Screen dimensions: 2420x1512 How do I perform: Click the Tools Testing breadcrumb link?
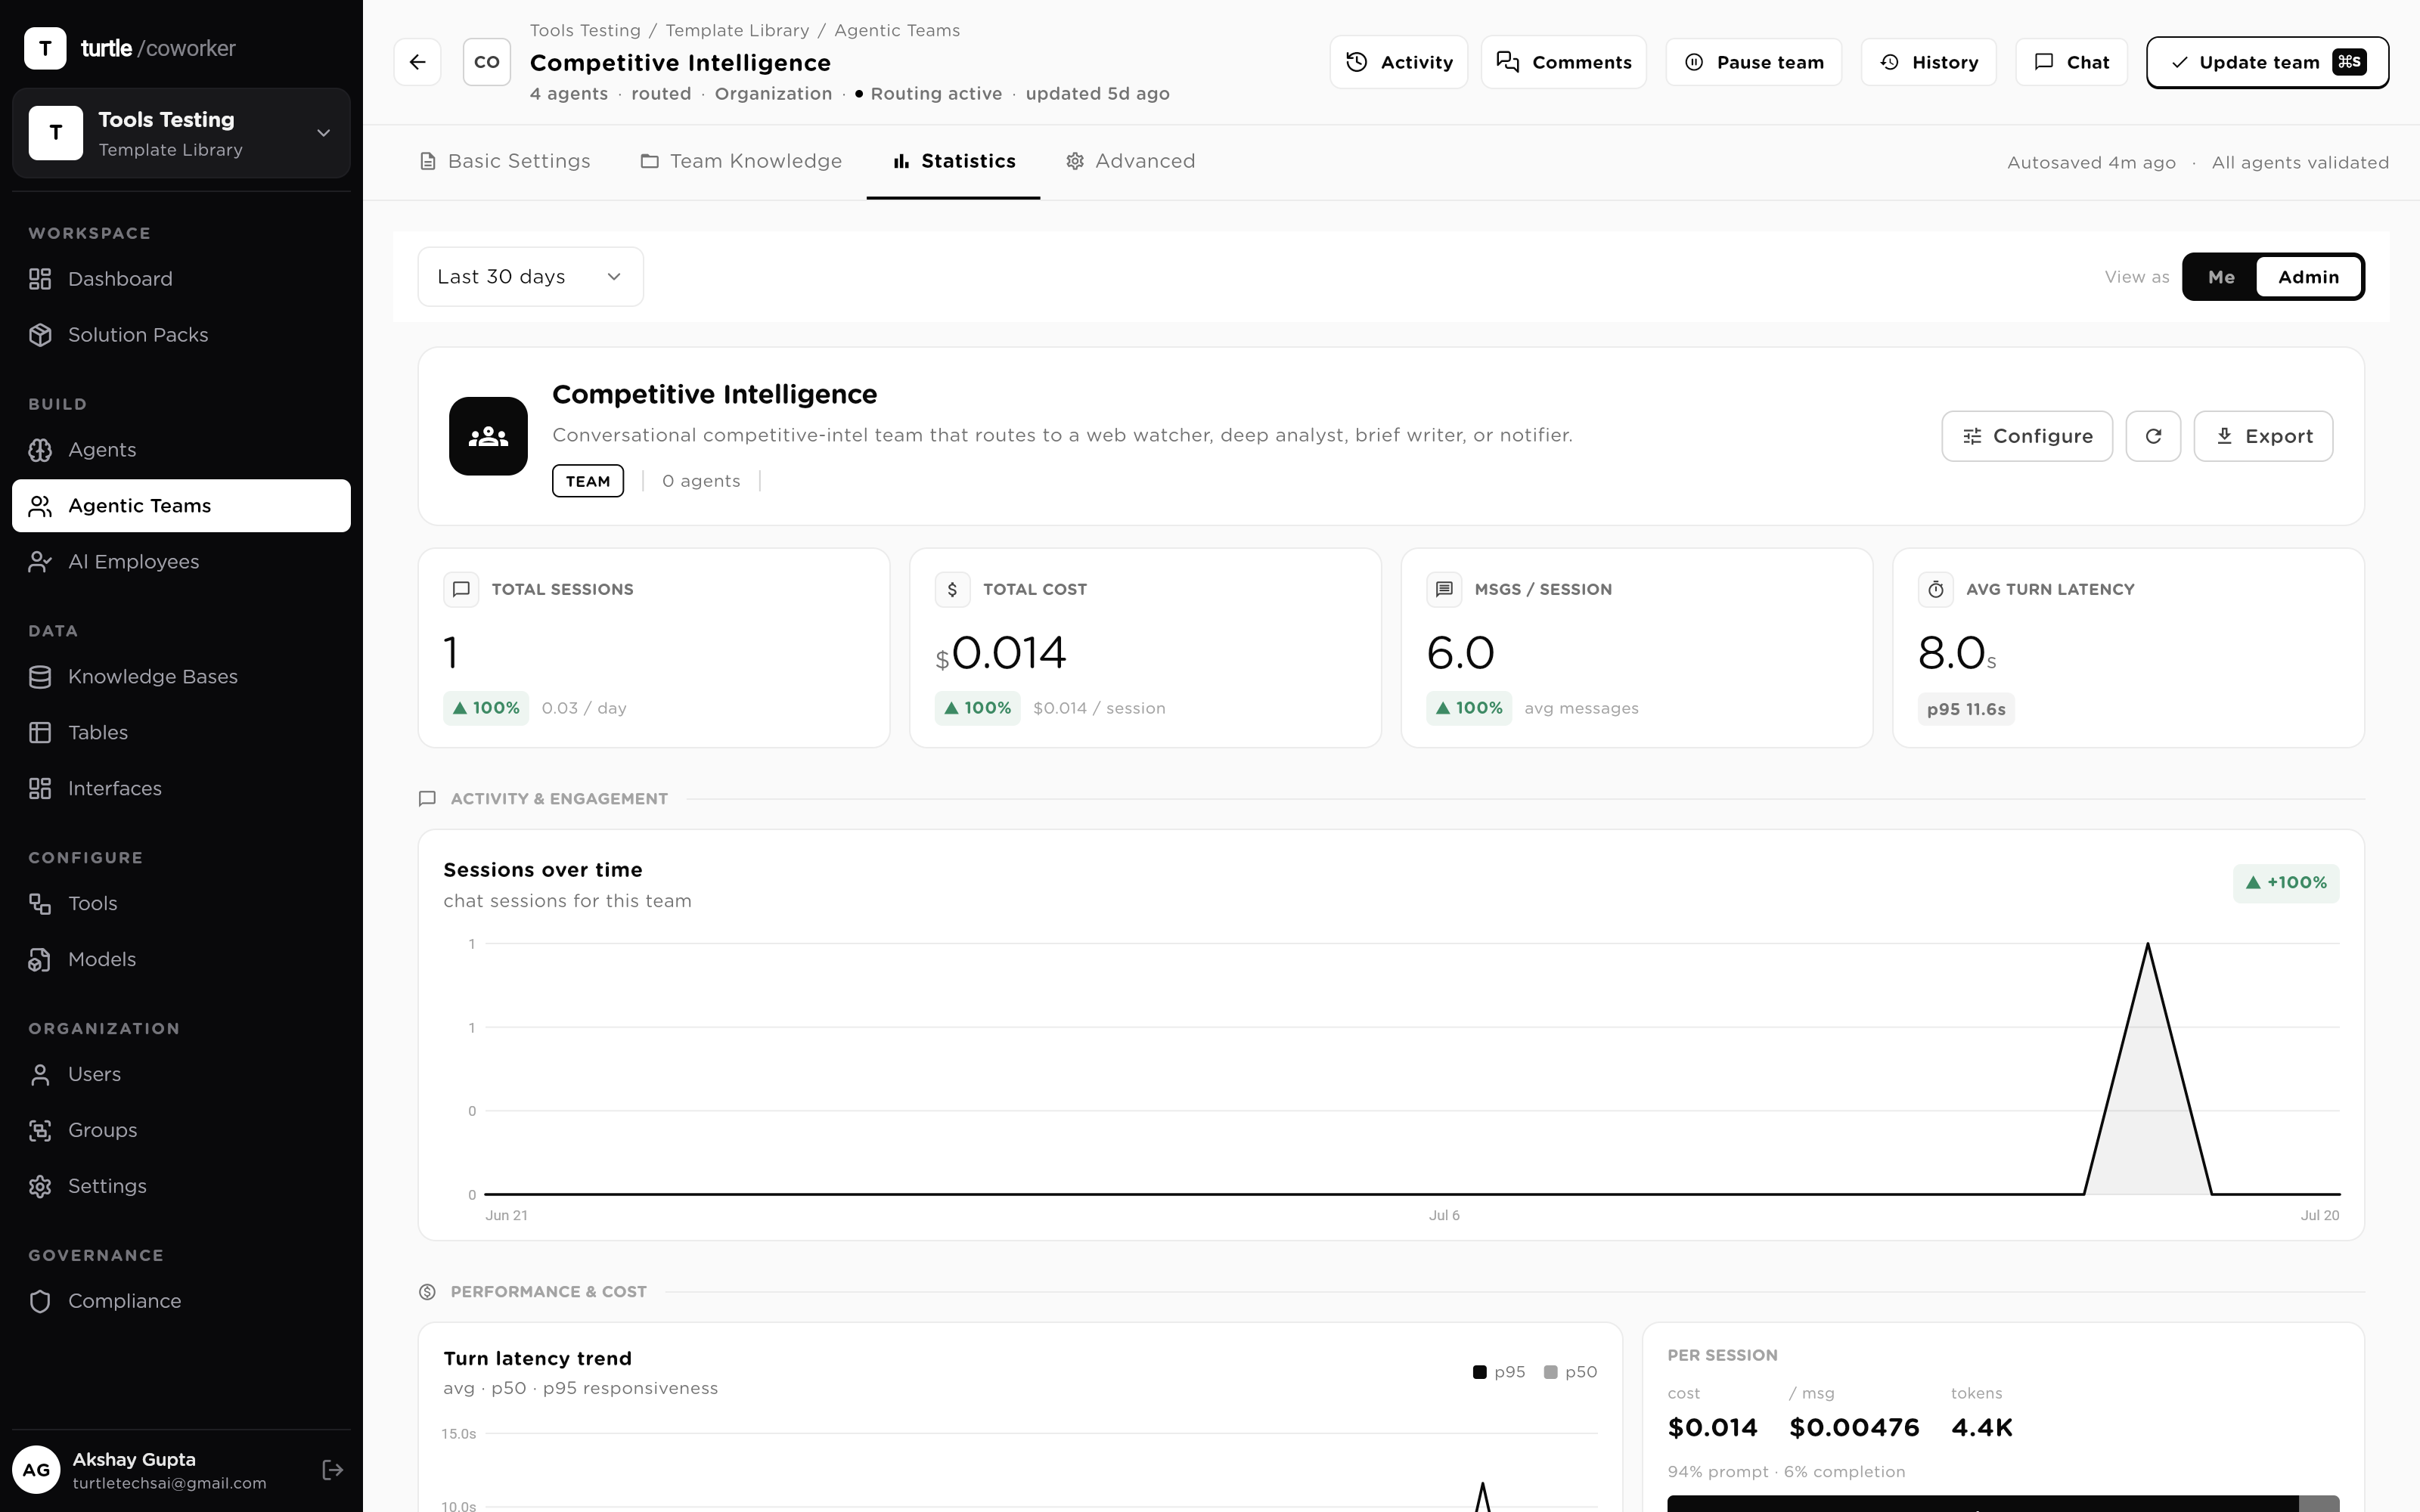pos(585,31)
